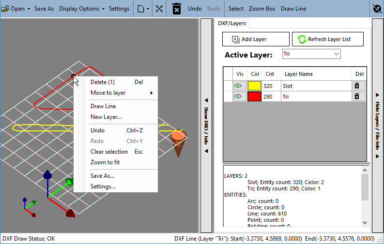Image resolution: width=384 pixels, height=244 pixels.
Task: Click the crossed-out eye icon at top right
Action: [377, 9]
